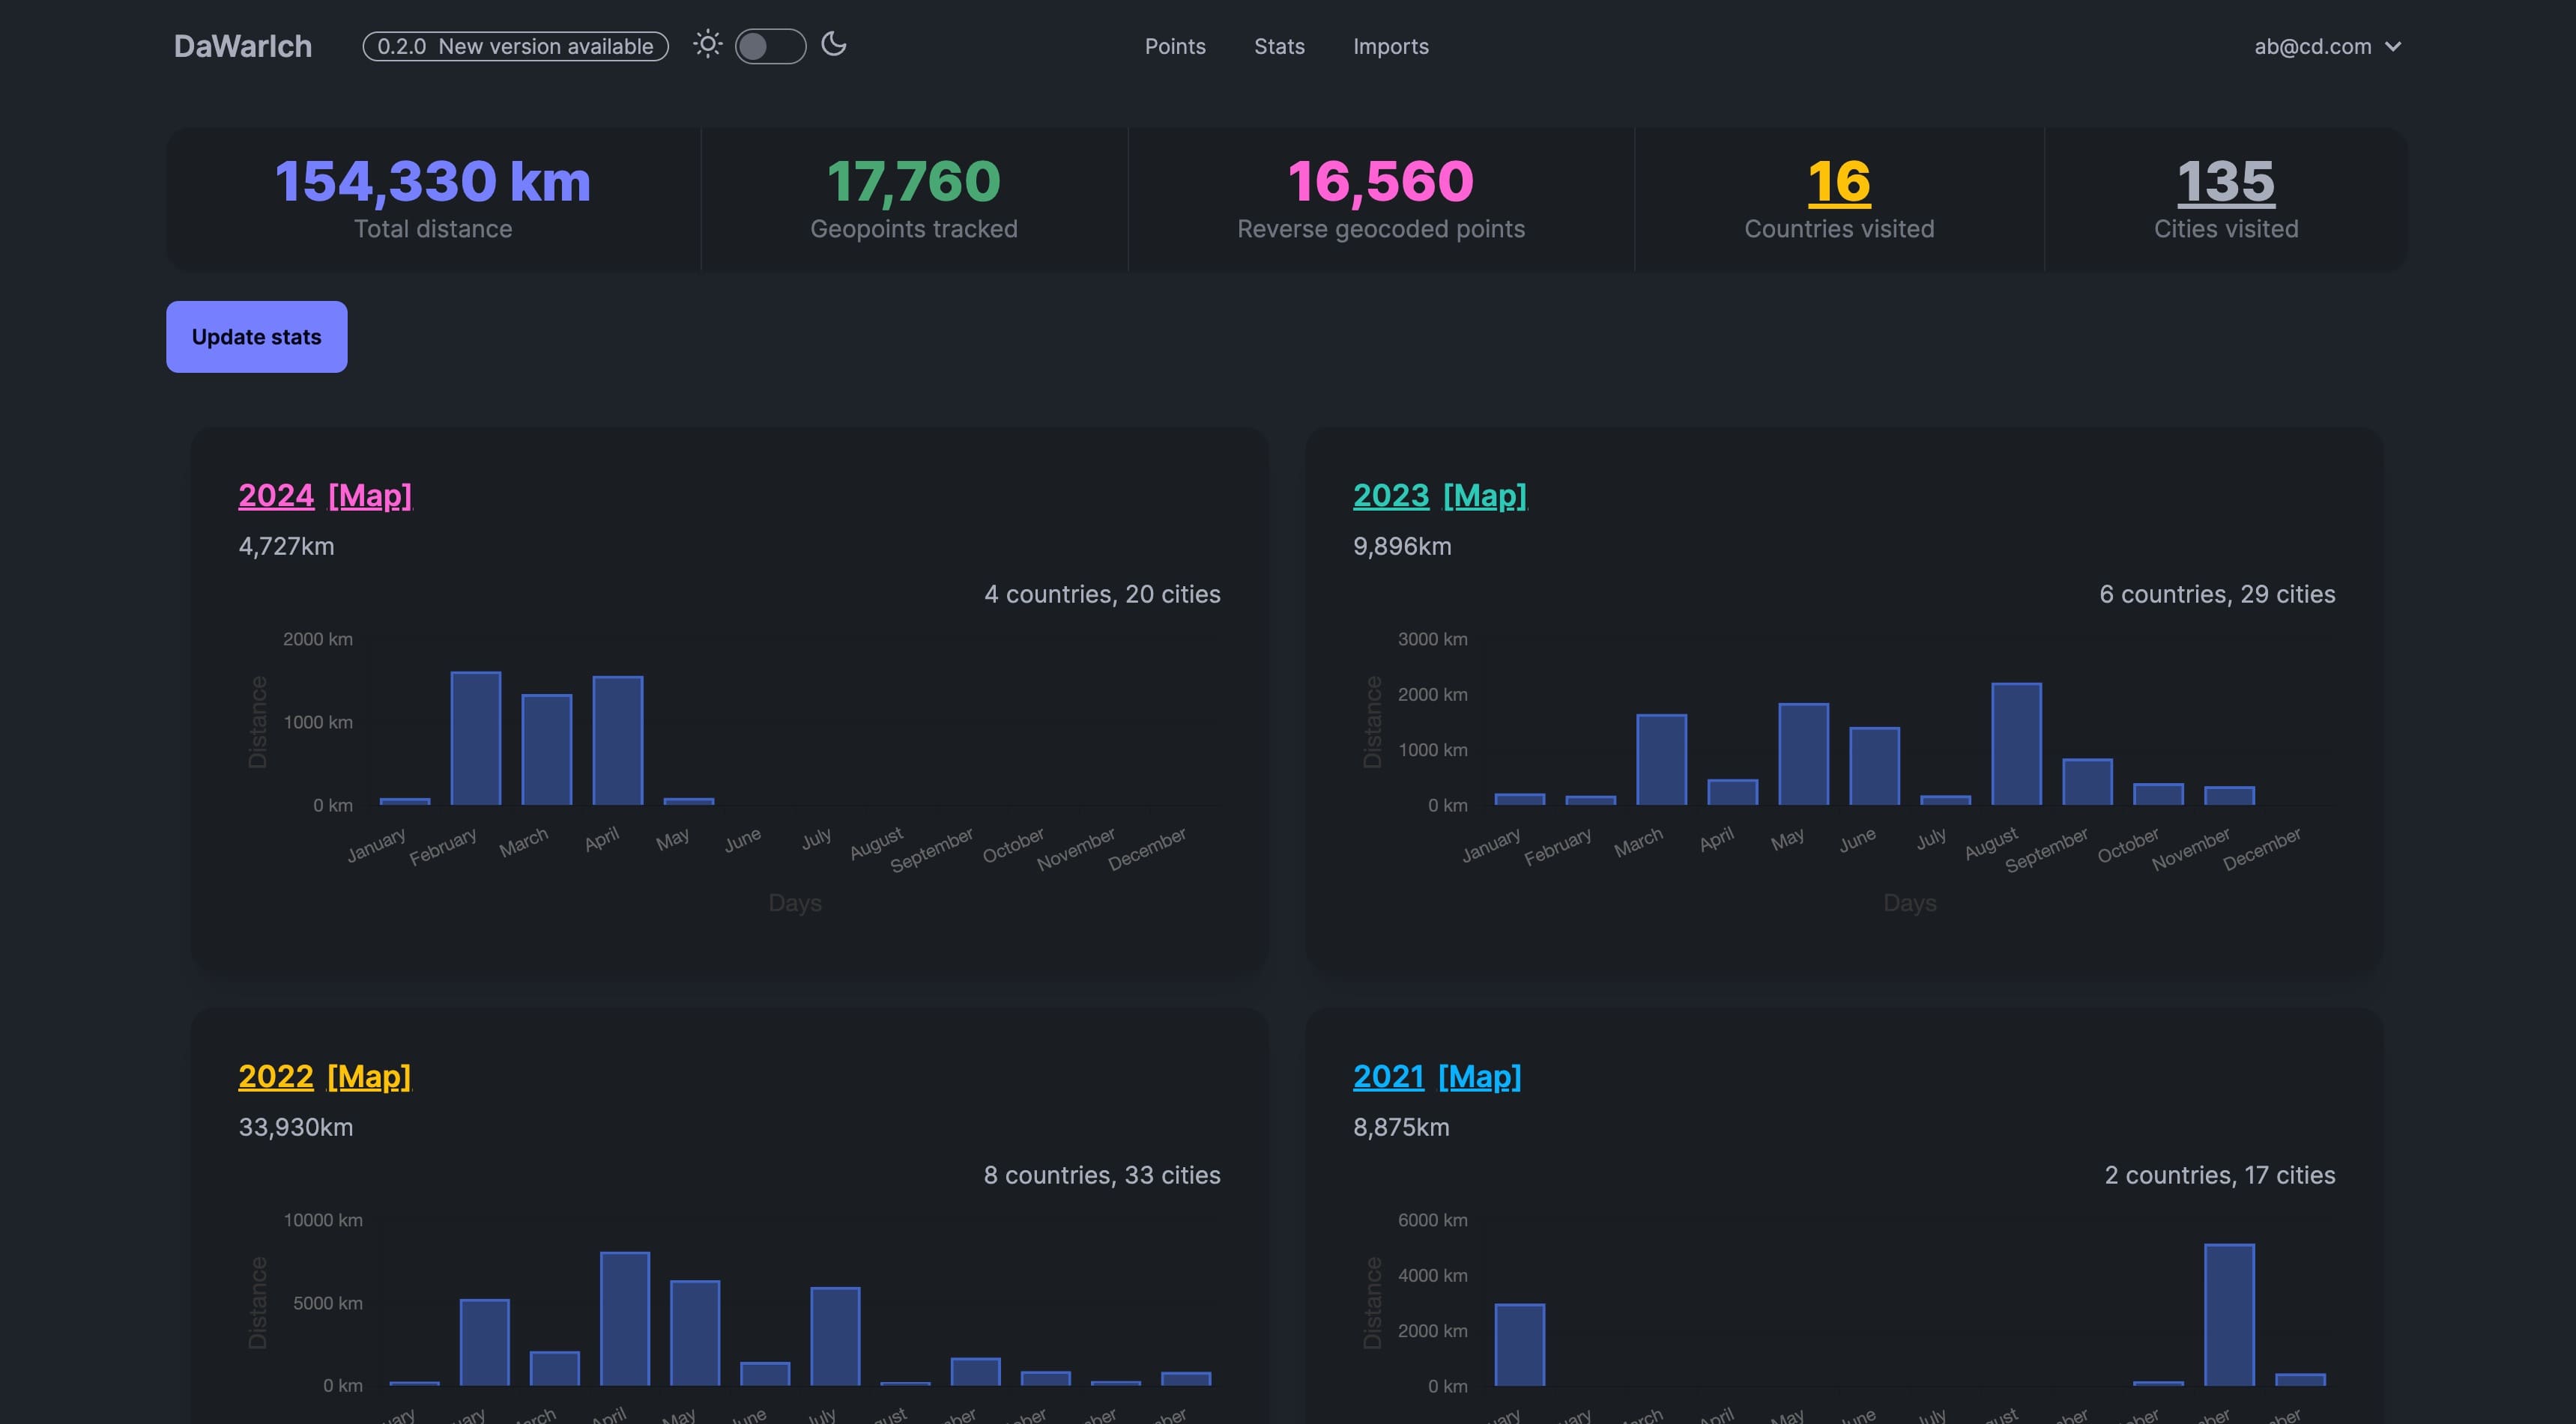Open the Points page

(x=1175, y=46)
